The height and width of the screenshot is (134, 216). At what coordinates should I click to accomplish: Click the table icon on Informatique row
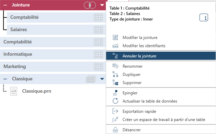tap(98, 54)
